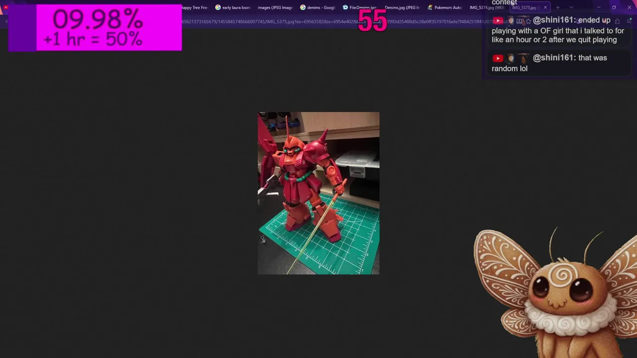This screenshot has width=637, height=358.
Task: Switch to the Denims.jpg (JPEG Image) tab
Action: [402, 7]
